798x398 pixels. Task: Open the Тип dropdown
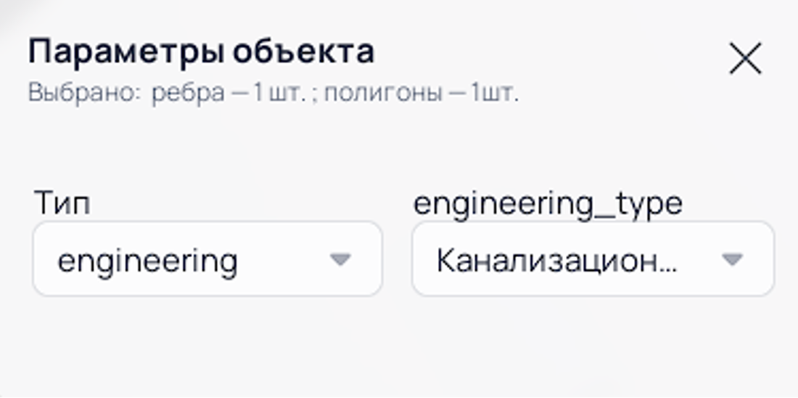click(x=207, y=259)
